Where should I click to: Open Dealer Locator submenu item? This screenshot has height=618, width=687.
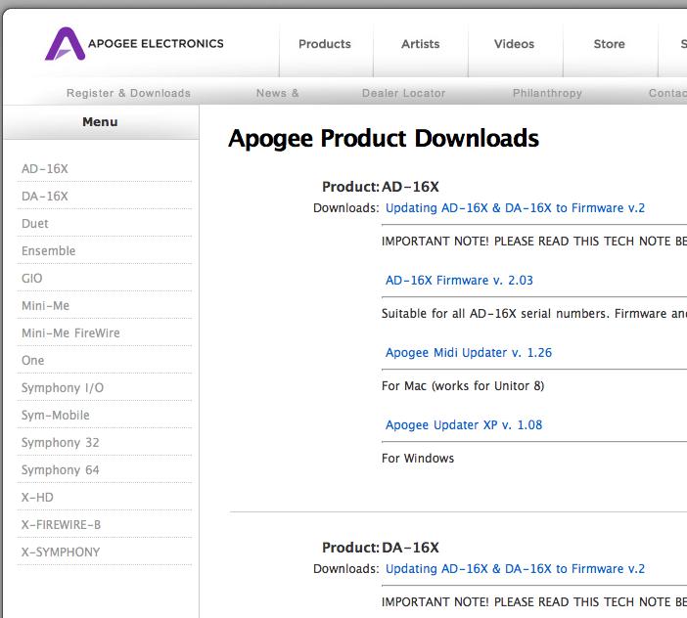click(403, 93)
